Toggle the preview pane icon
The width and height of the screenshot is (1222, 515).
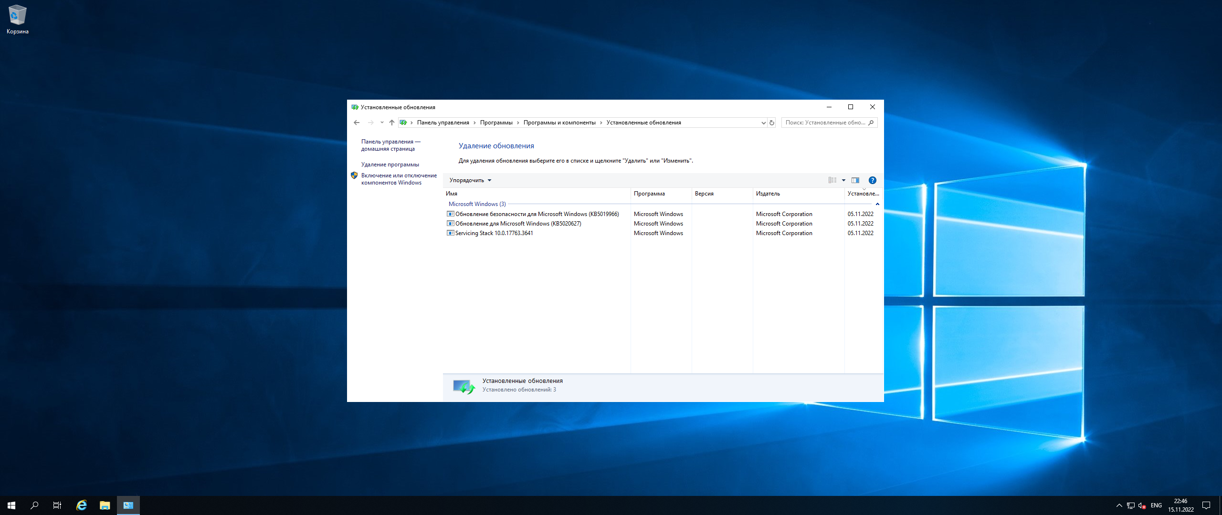tap(855, 180)
